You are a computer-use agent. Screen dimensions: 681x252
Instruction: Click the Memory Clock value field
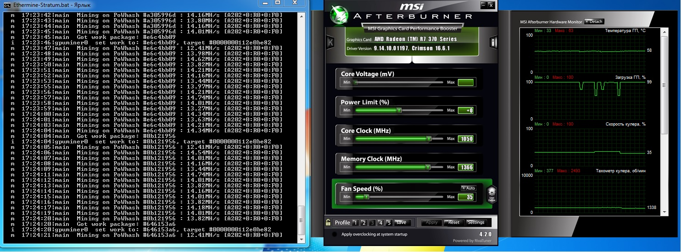coord(466,167)
